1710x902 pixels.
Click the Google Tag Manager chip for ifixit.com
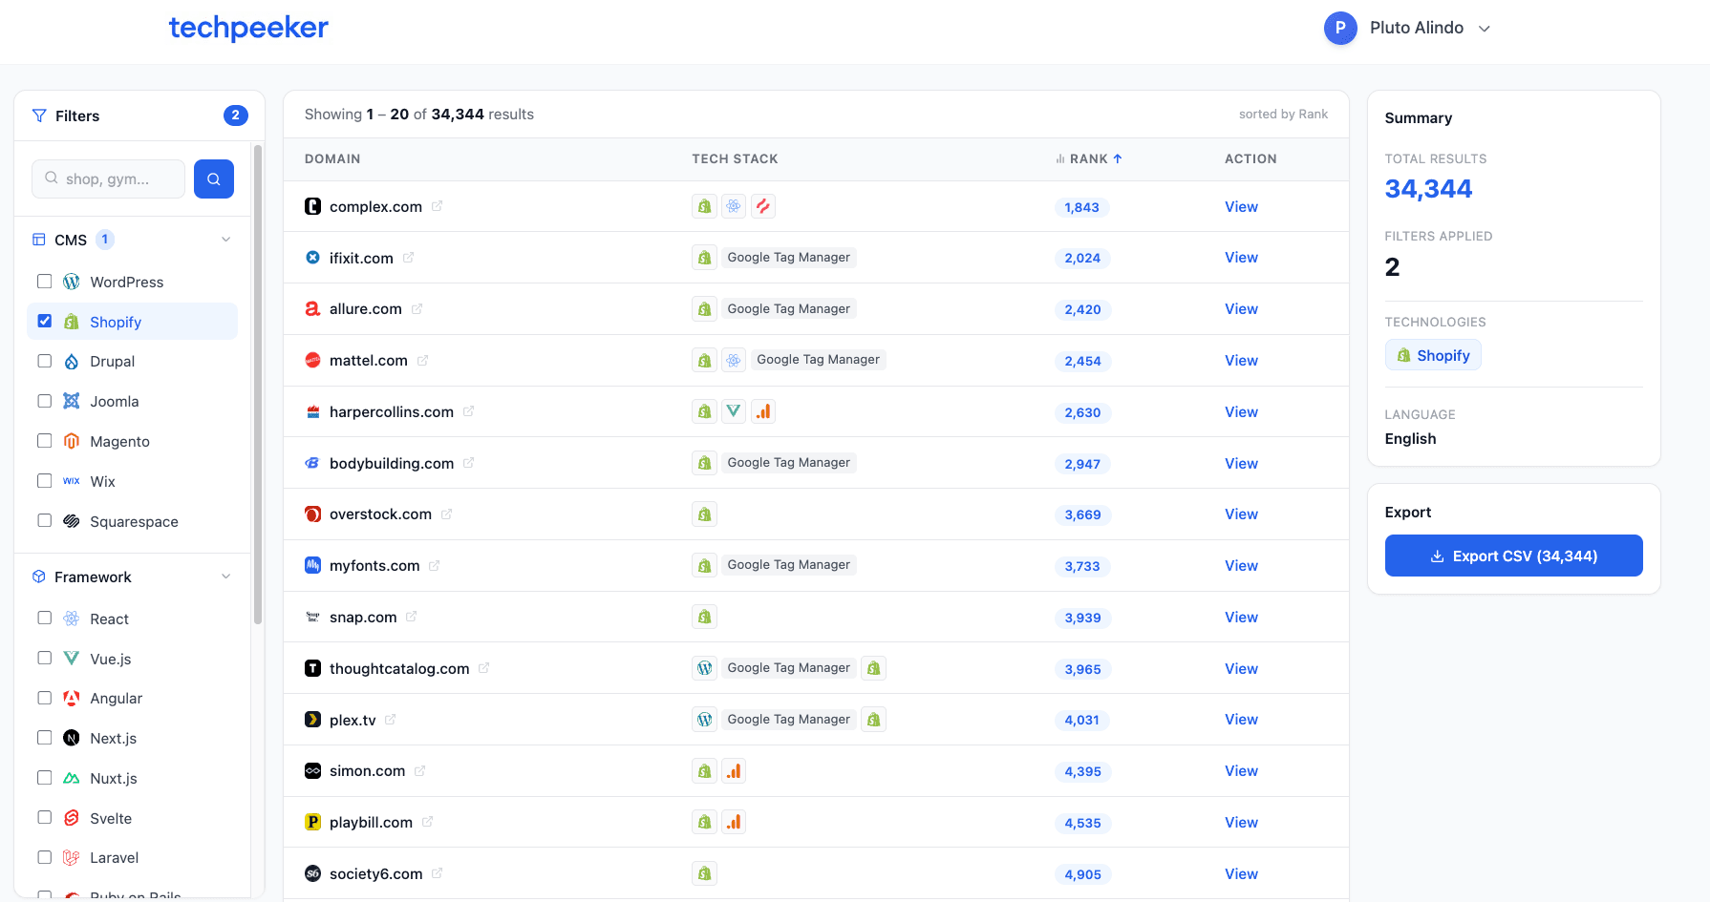coord(788,257)
